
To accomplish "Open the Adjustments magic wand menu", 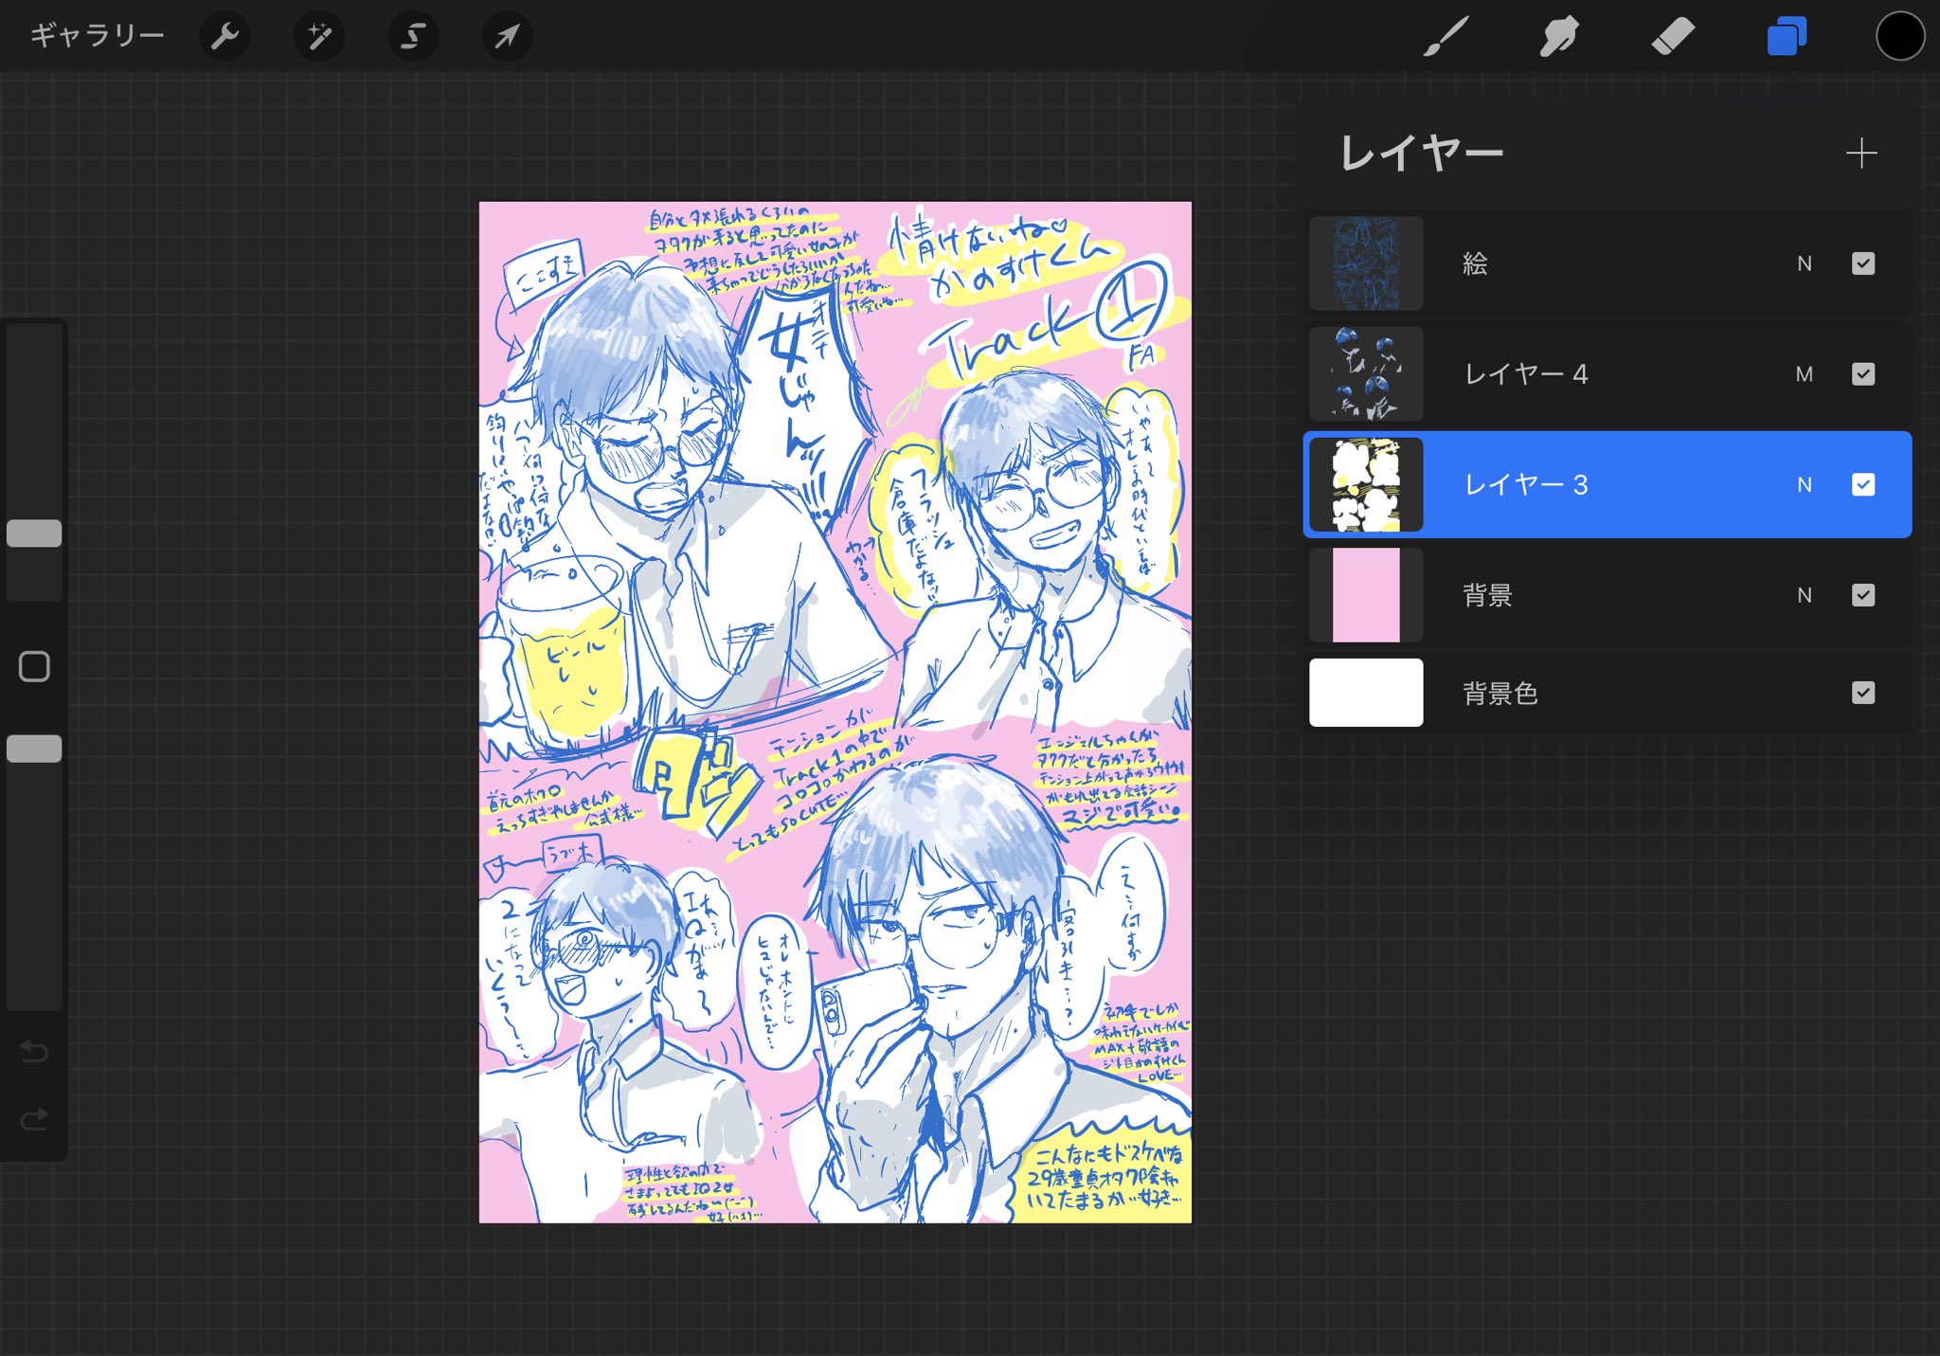I will pos(319,37).
